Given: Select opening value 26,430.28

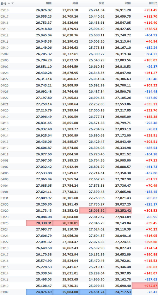Looking at the screenshot, I should point(44,73).
